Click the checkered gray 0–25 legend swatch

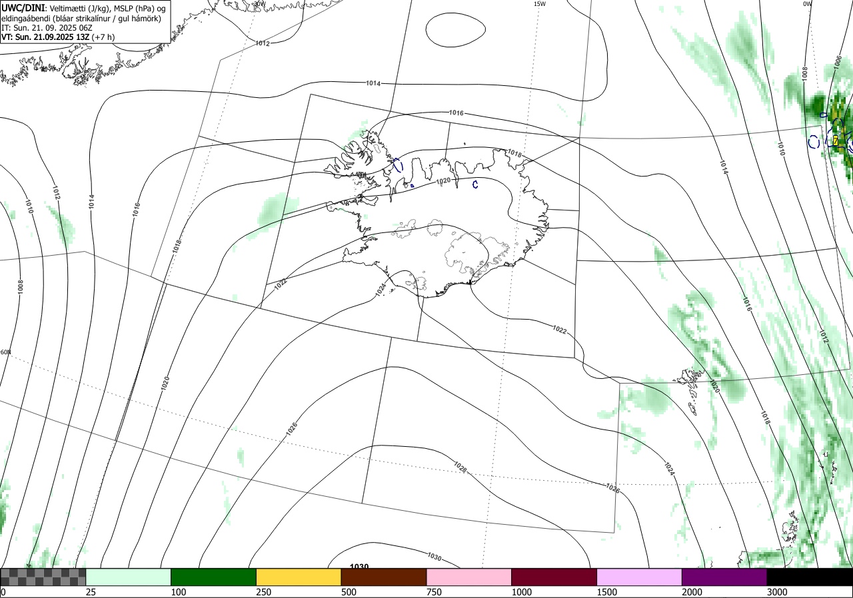(43, 577)
